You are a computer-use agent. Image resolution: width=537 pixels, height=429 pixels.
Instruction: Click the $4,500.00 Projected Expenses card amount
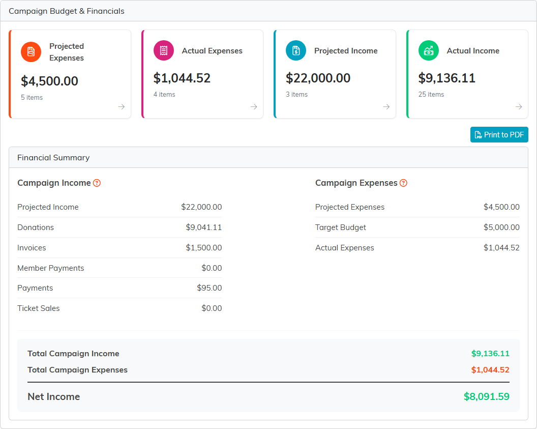click(x=50, y=81)
